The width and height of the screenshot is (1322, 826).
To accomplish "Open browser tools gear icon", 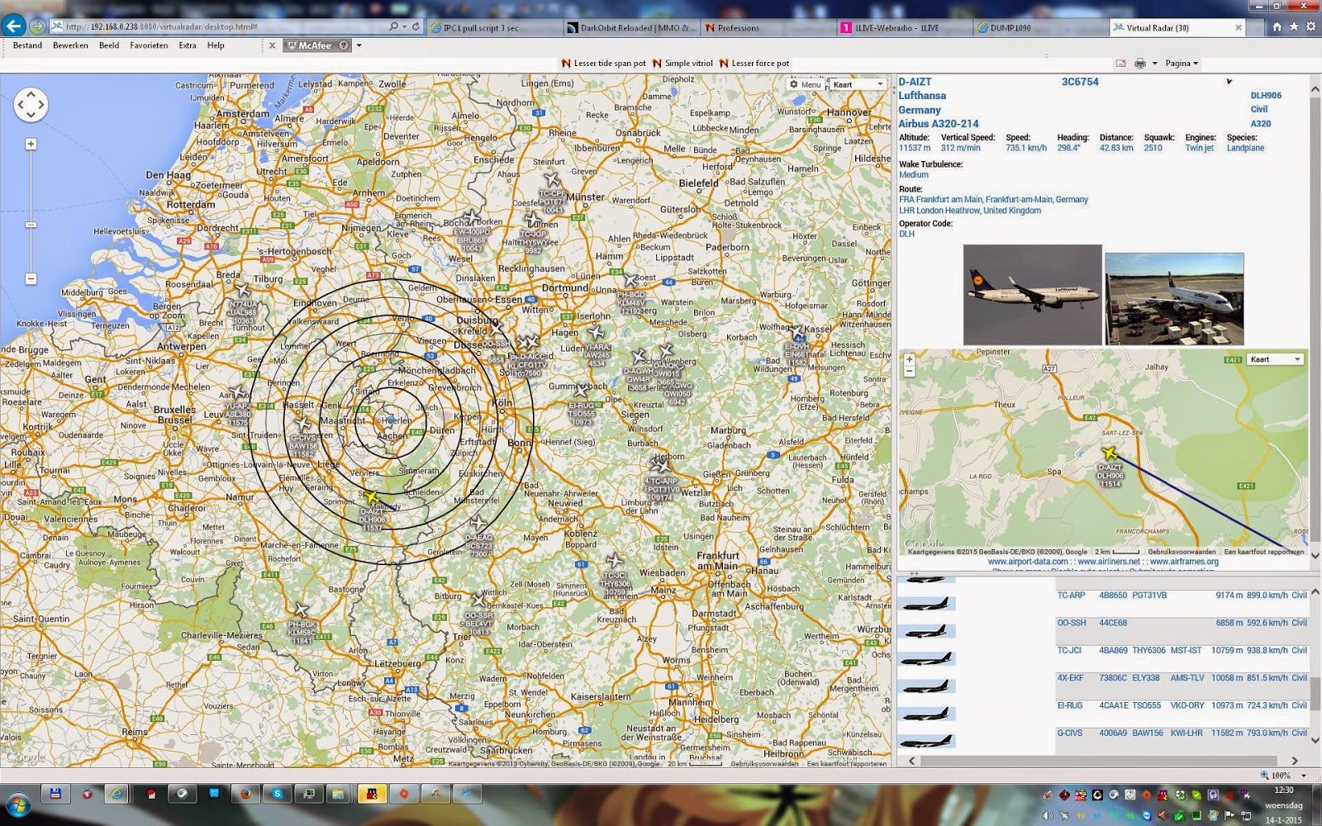I will click(x=1310, y=27).
